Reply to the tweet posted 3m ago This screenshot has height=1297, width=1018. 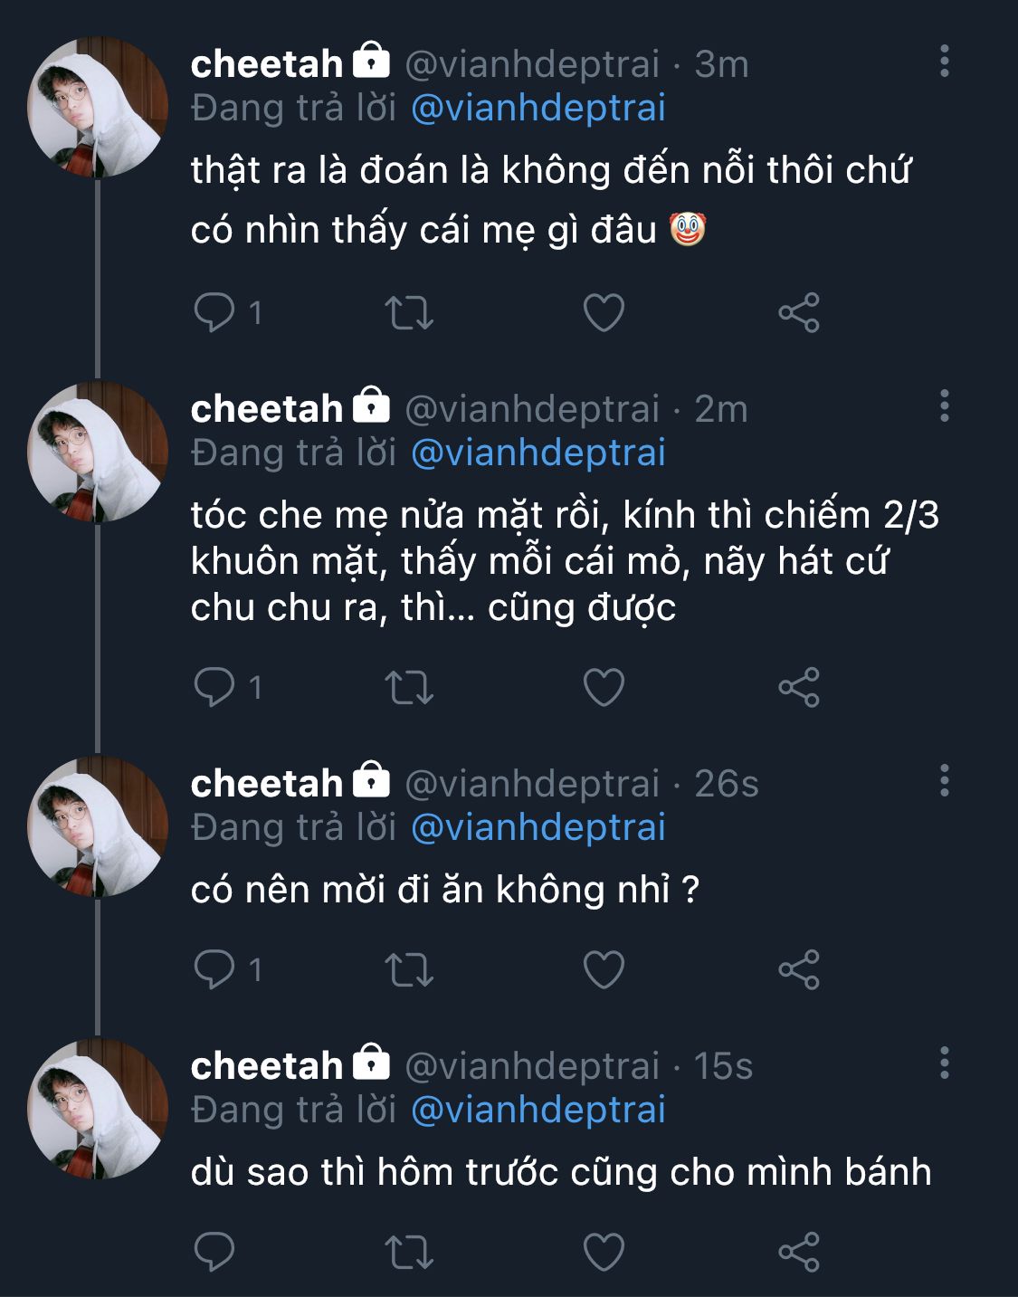[214, 313]
